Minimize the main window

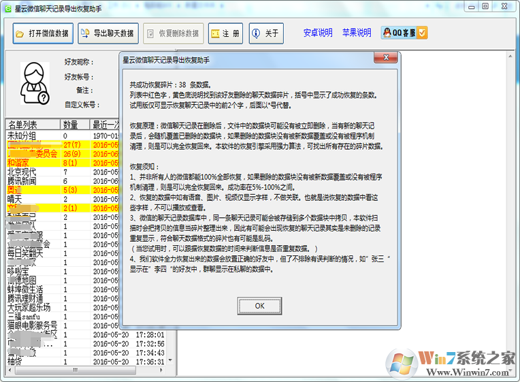471,7
